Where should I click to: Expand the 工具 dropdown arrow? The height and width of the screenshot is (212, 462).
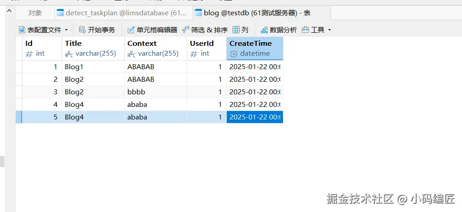click(x=329, y=30)
